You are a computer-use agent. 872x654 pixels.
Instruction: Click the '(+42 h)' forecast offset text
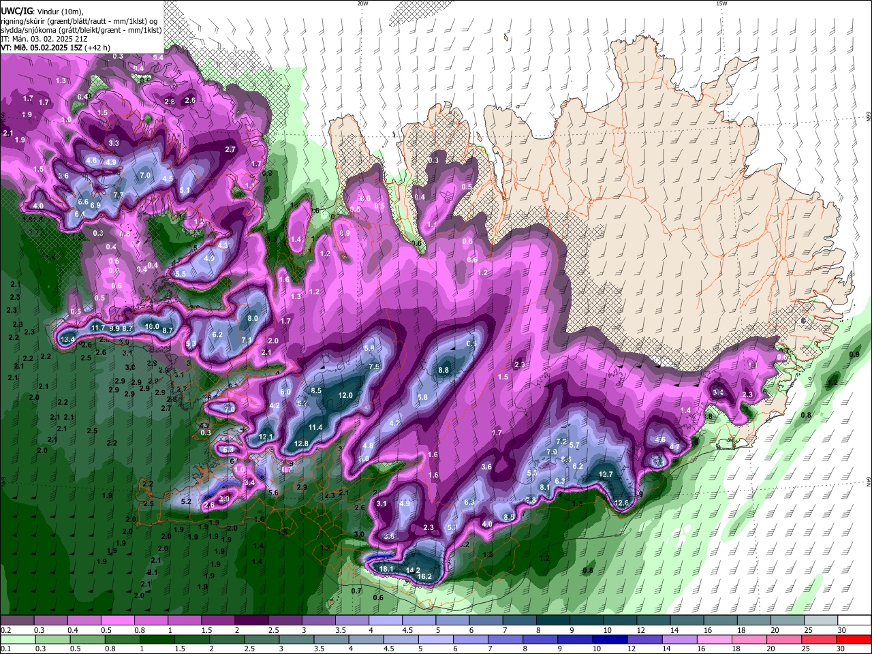(97, 48)
